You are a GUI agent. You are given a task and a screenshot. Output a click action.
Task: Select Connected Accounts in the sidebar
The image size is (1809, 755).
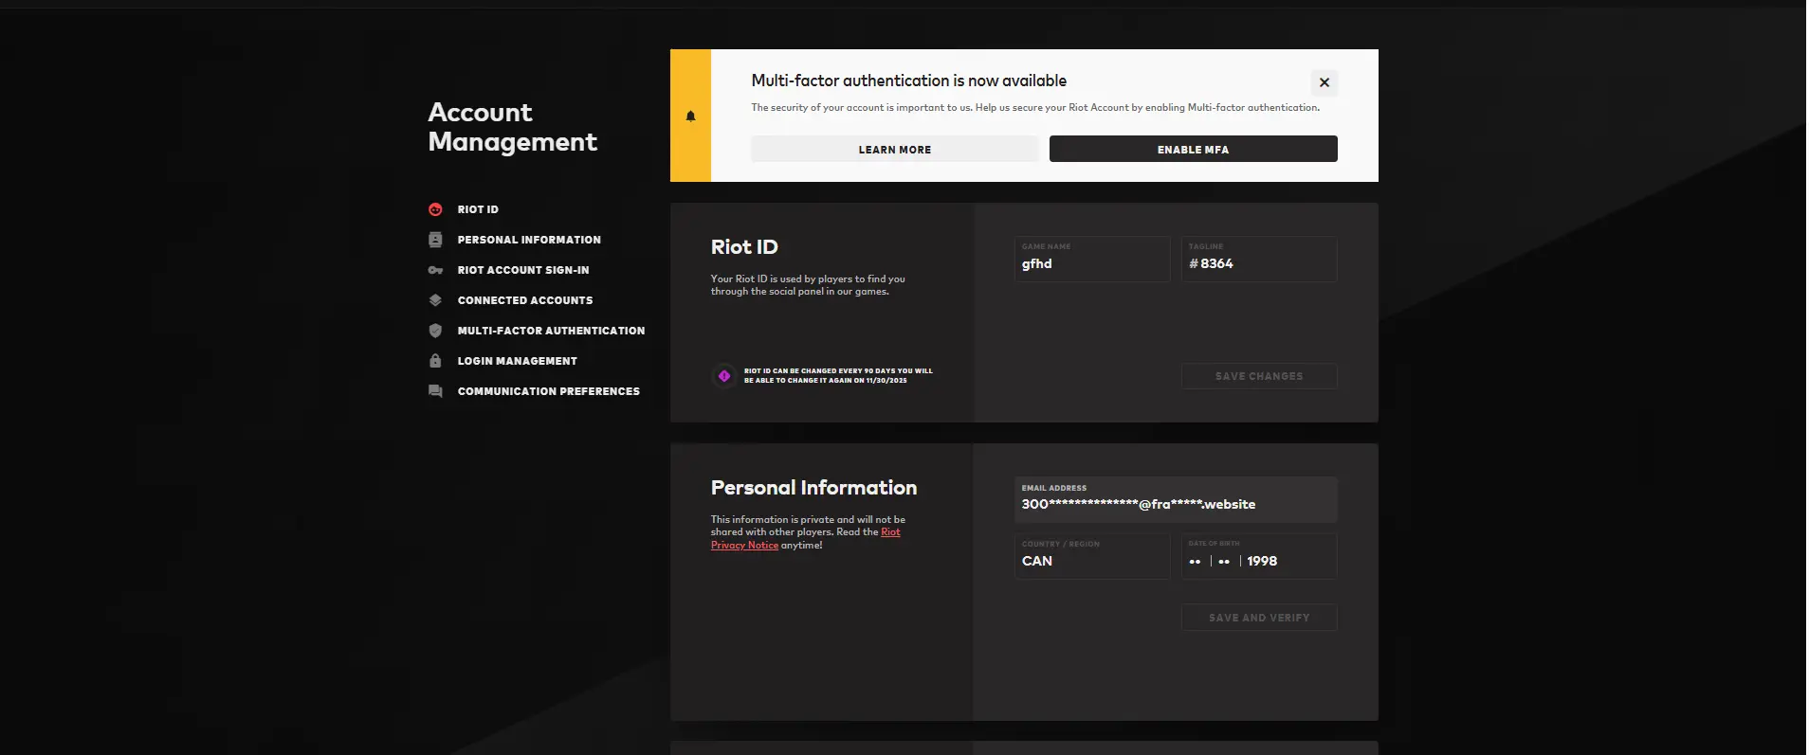click(x=524, y=300)
